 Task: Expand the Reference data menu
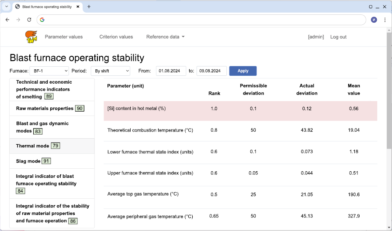[165, 37]
